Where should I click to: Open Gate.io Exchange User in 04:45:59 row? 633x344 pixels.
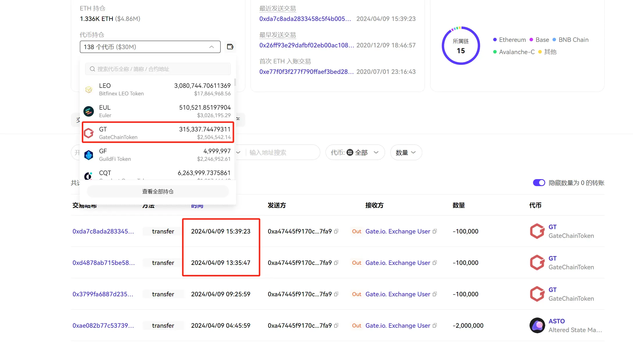click(x=398, y=325)
